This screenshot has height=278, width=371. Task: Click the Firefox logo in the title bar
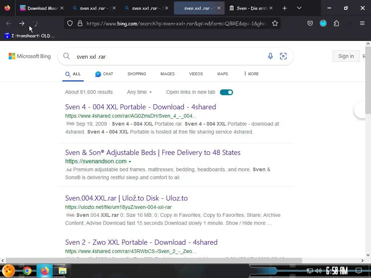7,8
